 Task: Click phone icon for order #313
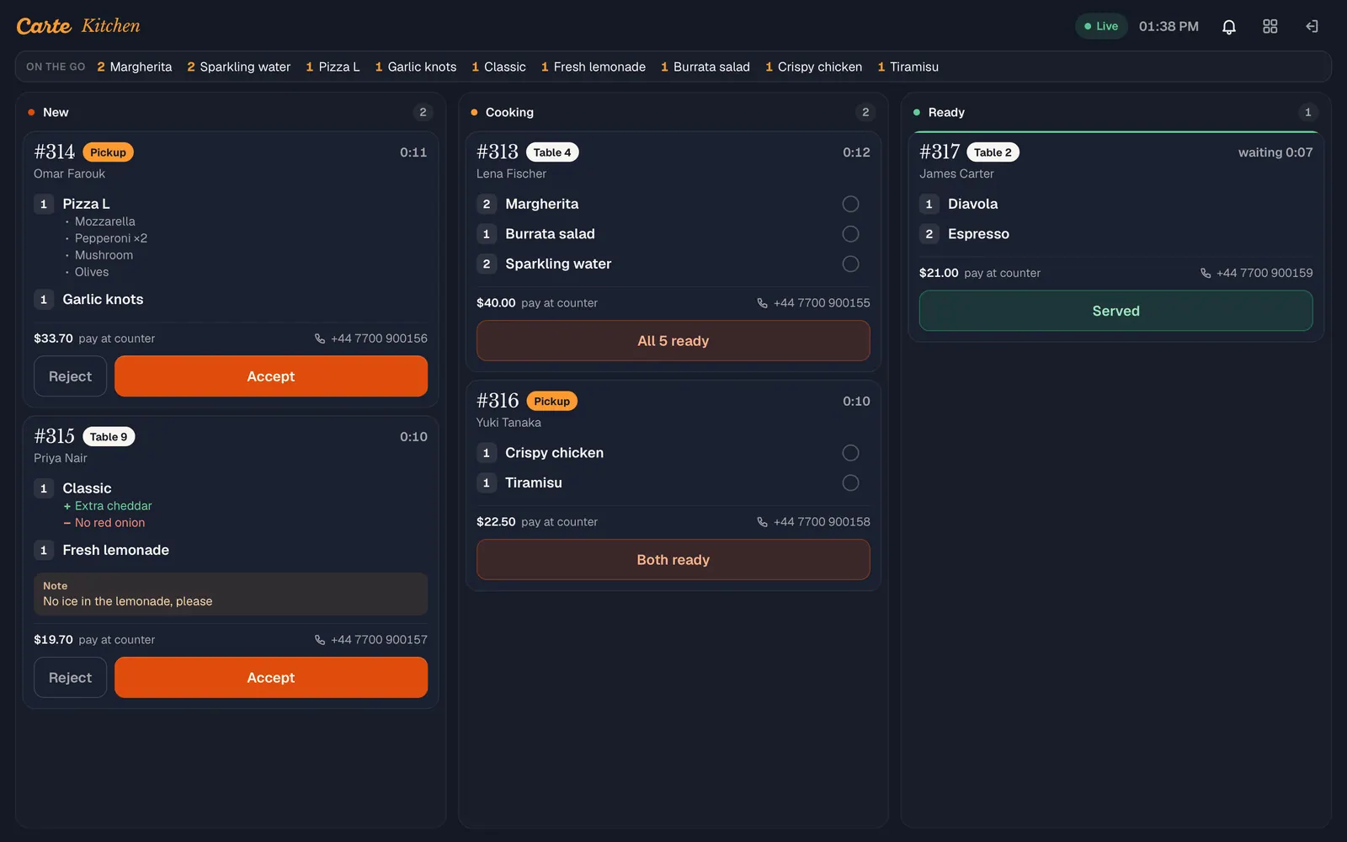[763, 303]
